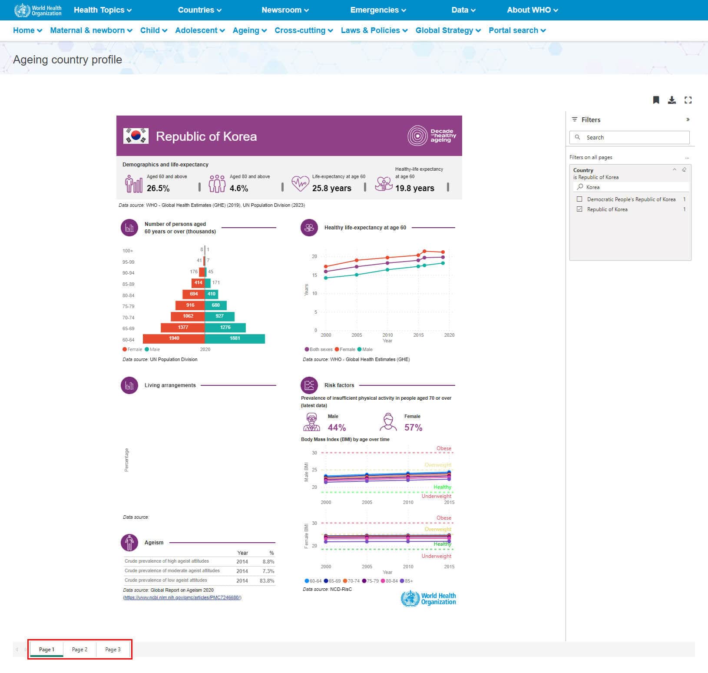This screenshot has height=673, width=708.
Task: Switch to Page 2 tab
Action: (79, 649)
